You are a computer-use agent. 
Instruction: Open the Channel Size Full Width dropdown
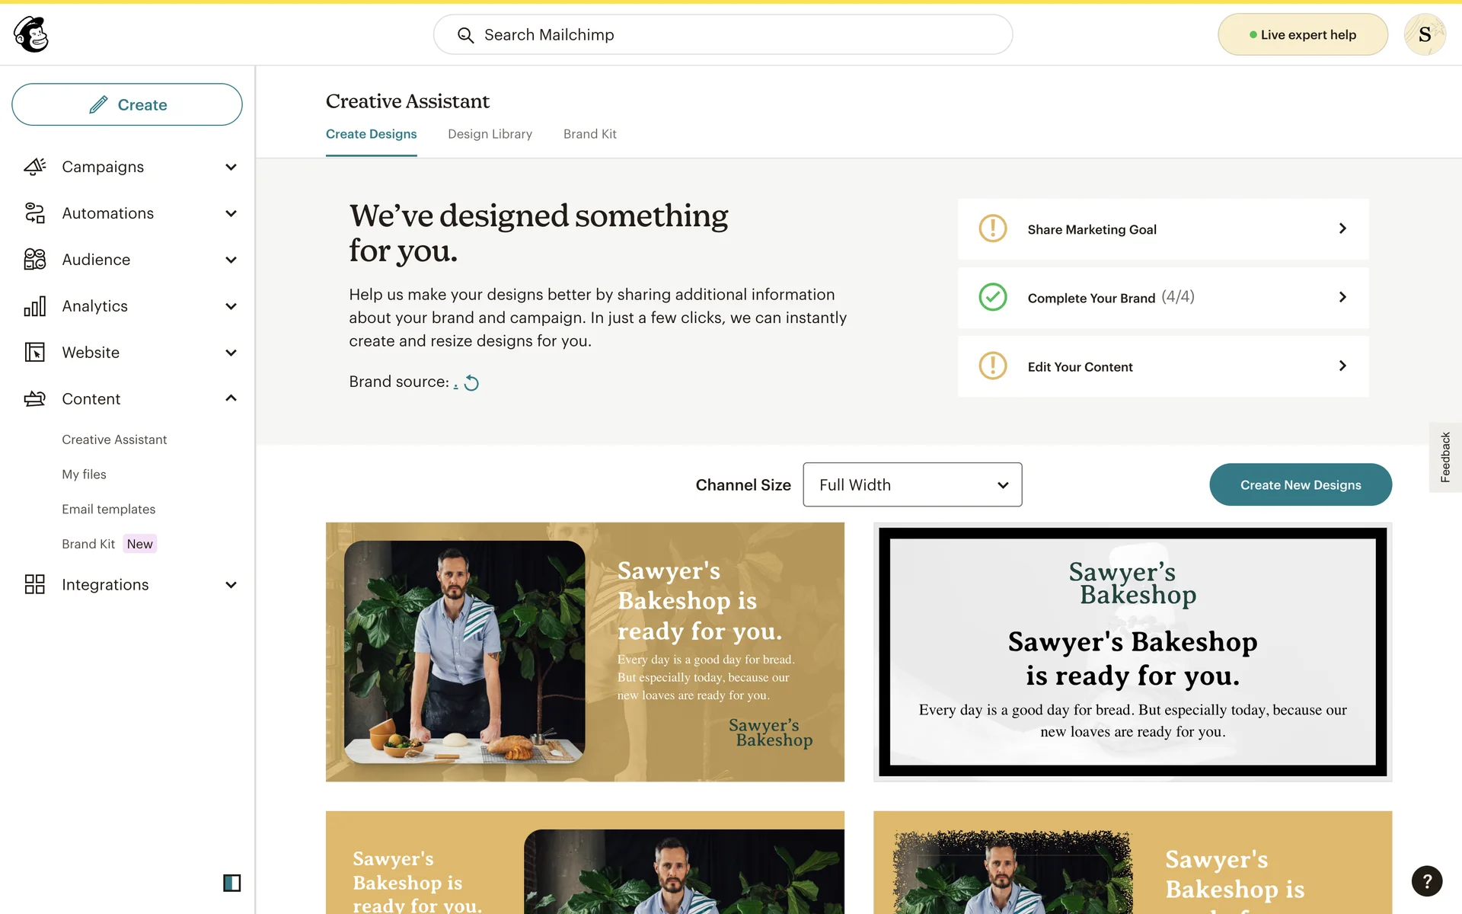pyautogui.click(x=912, y=484)
